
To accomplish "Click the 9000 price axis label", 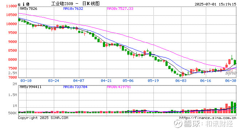I will tap(13, 42).
